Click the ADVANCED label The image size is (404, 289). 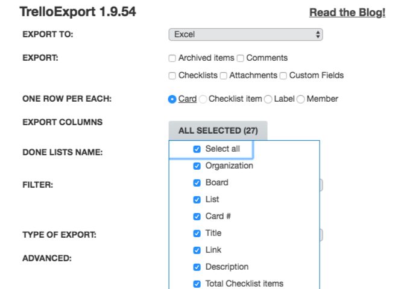tap(47, 258)
